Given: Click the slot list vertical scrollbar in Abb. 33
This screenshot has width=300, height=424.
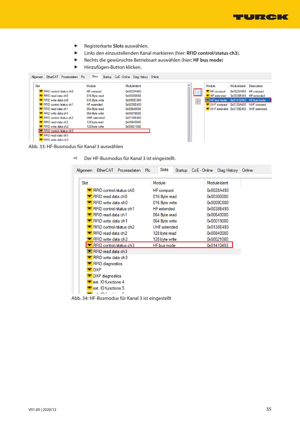Looking at the screenshot, I should coord(189,115).
